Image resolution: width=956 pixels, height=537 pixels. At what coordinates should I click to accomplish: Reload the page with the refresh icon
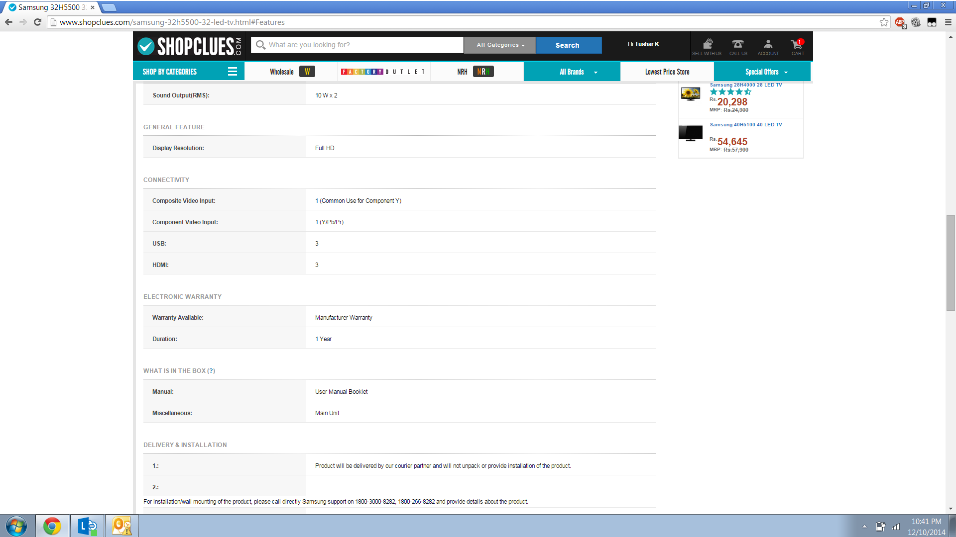(x=37, y=22)
